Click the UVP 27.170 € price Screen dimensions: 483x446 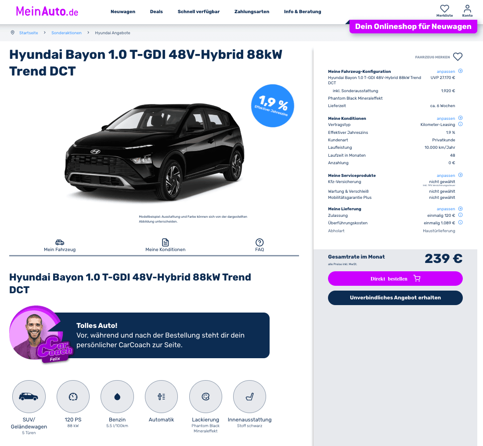coord(443,78)
